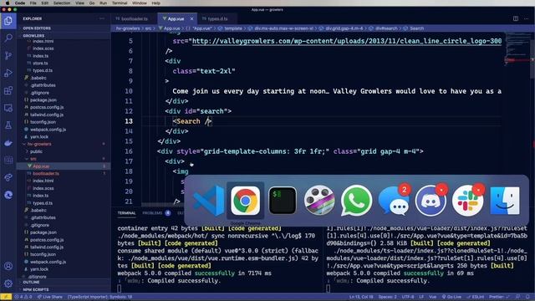Open the Apple menu
The image size is (535, 301).
click(x=8, y=3)
